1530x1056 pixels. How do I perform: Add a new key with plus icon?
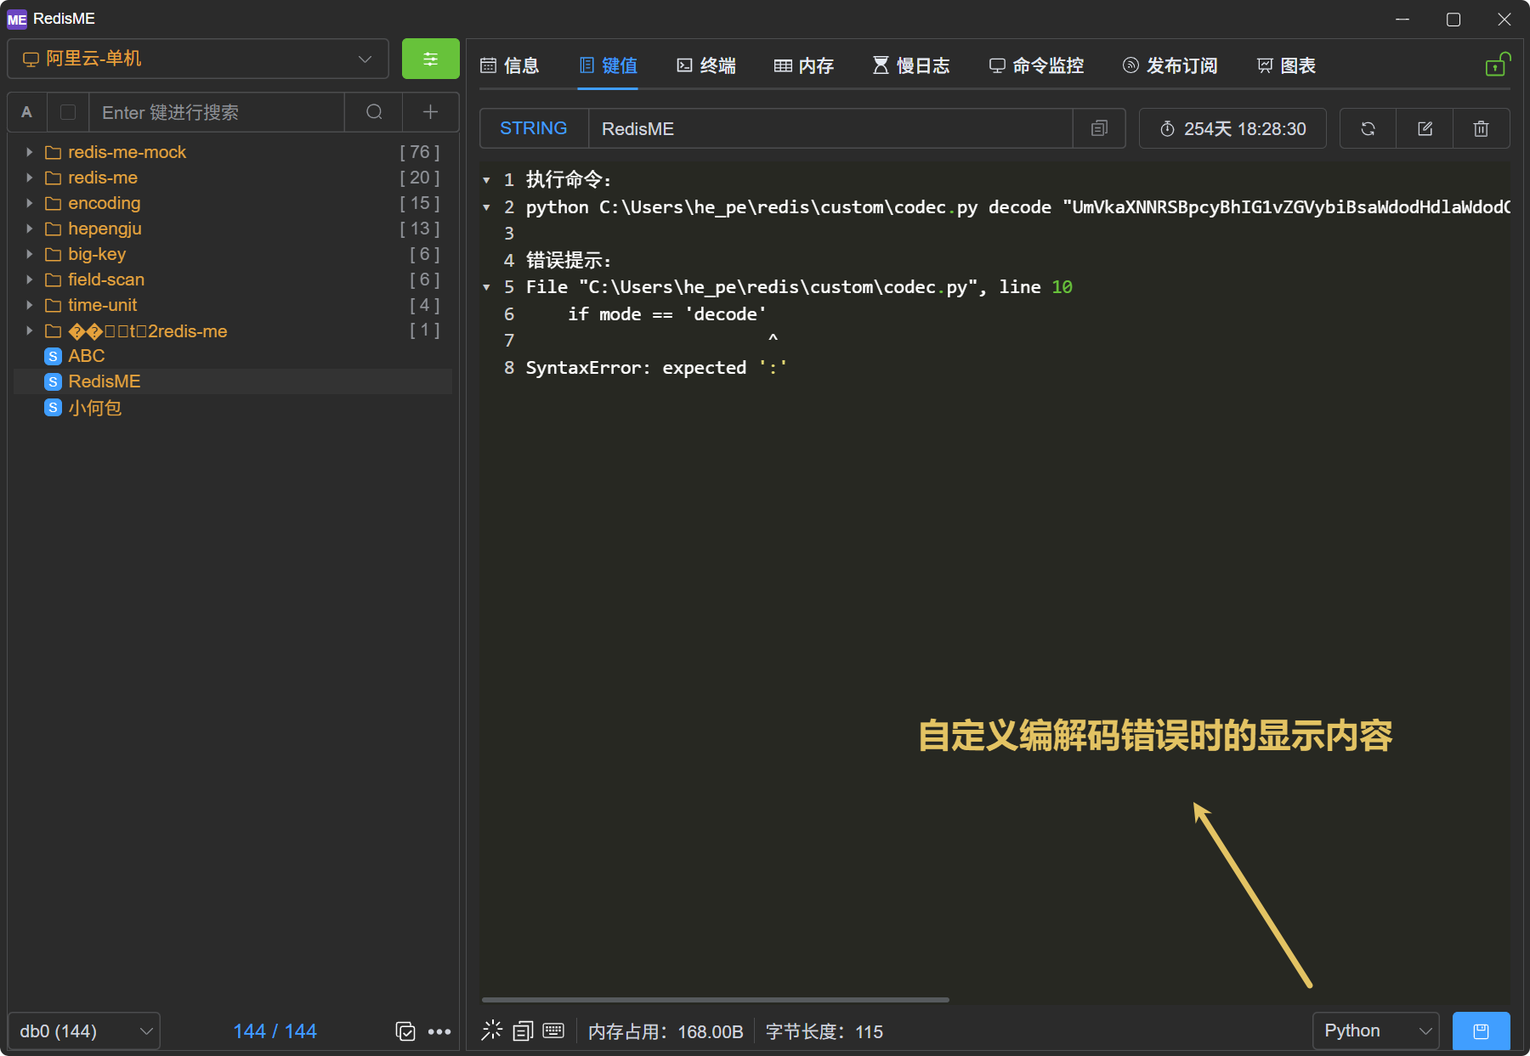[430, 112]
